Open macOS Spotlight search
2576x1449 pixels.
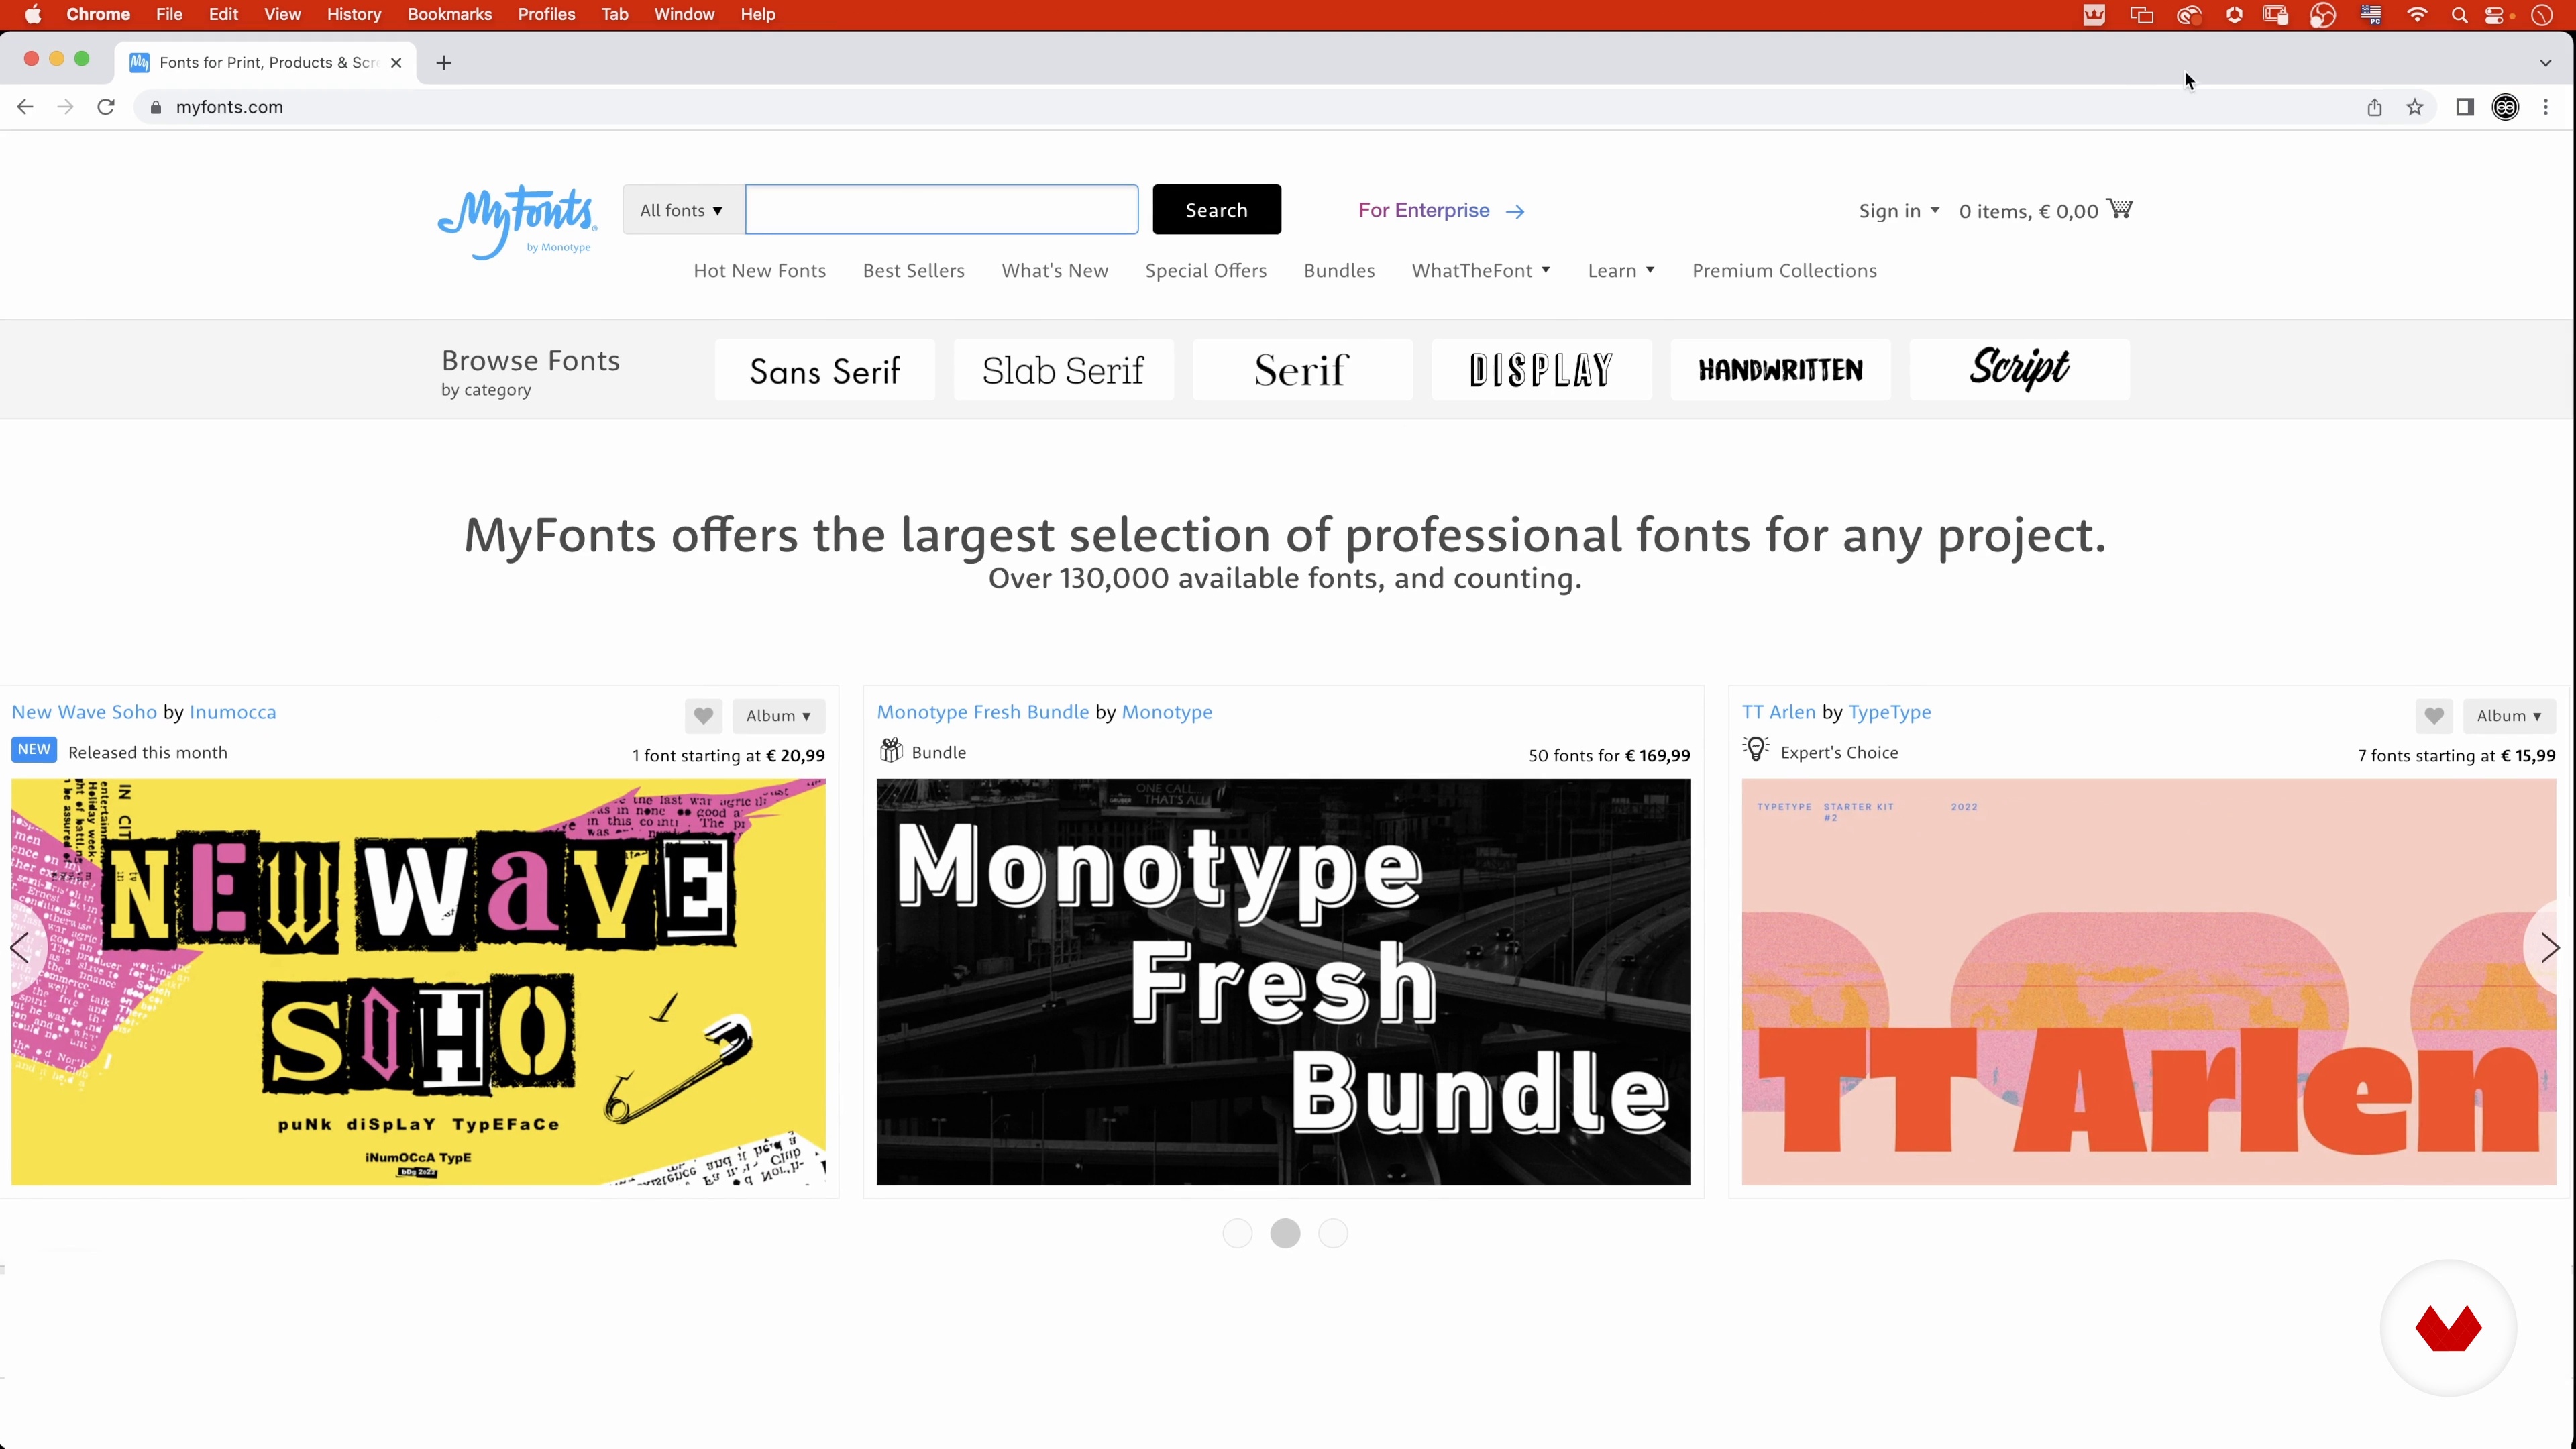pos(2459,15)
